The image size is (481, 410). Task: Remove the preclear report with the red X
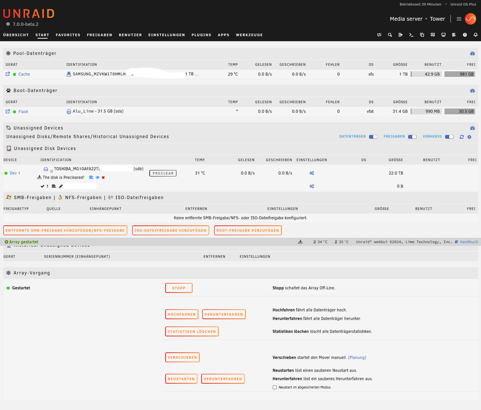[103, 178]
